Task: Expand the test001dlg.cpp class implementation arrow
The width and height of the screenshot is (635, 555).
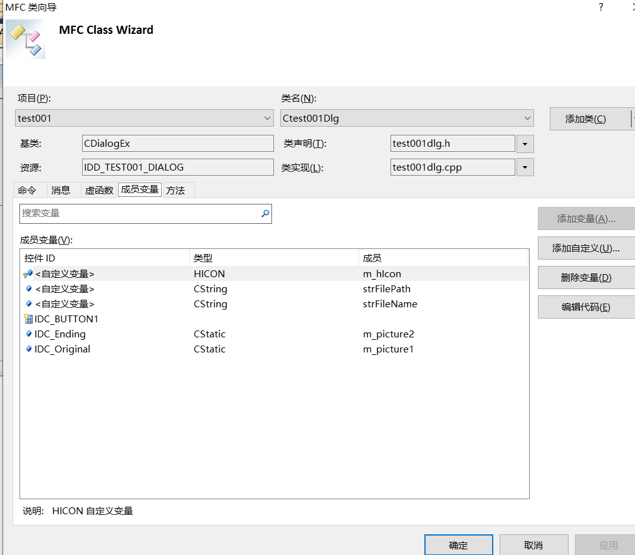Action: 525,167
